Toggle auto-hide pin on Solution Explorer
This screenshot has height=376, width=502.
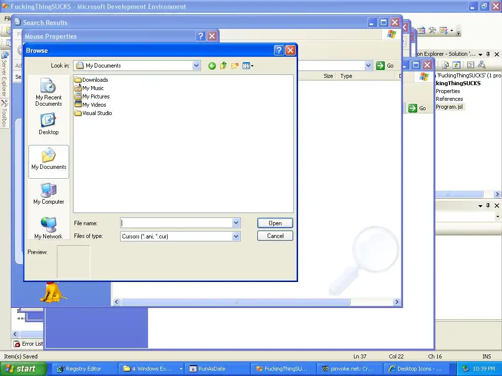488,54
